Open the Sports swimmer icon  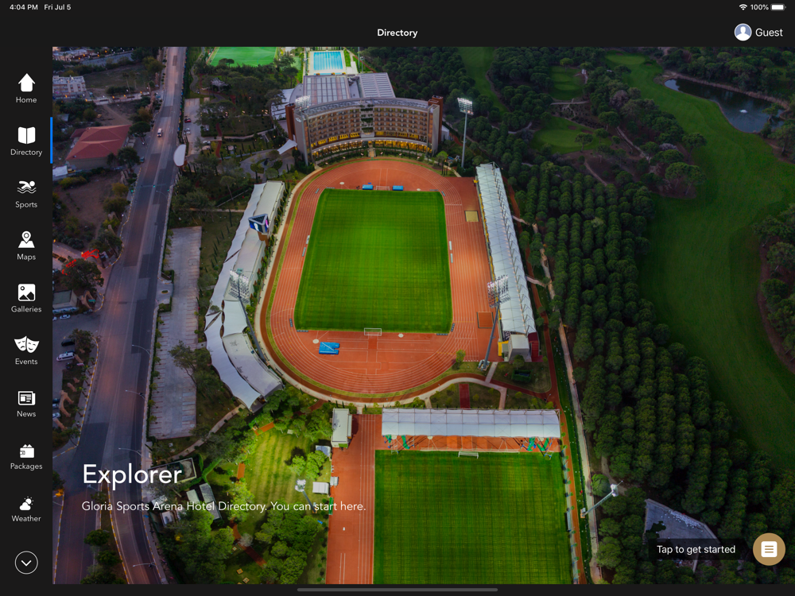pyautogui.click(x=26, y=188)
